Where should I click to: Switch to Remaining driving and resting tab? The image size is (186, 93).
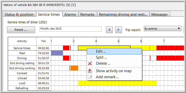123,14
